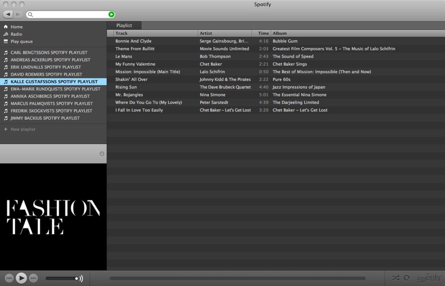
Task: Click the speaker volume icon
Action: coord(81,278)
